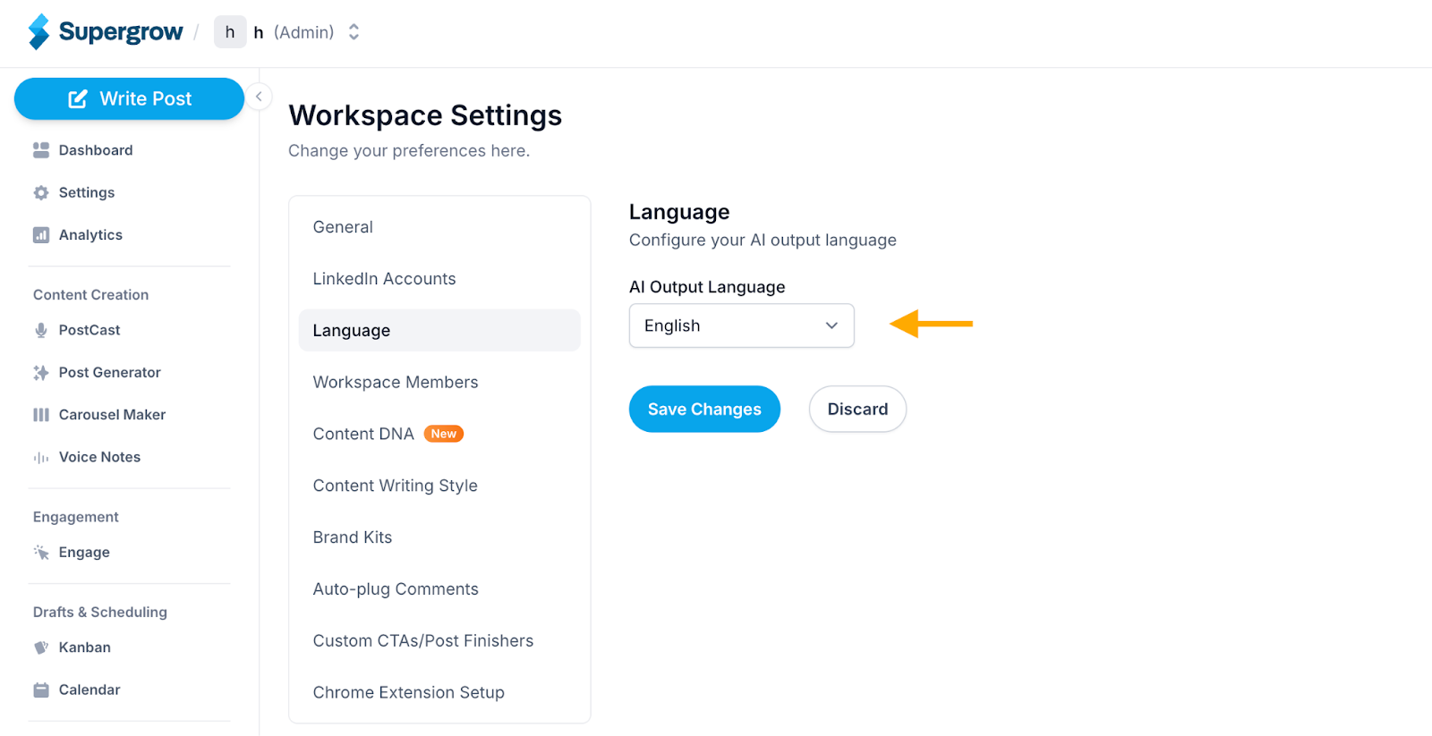
Task: Click the Kanban cards icon
Action: (x=41, y=647)
